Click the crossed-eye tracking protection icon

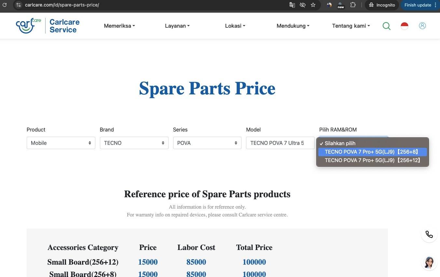tap(303, 5)
